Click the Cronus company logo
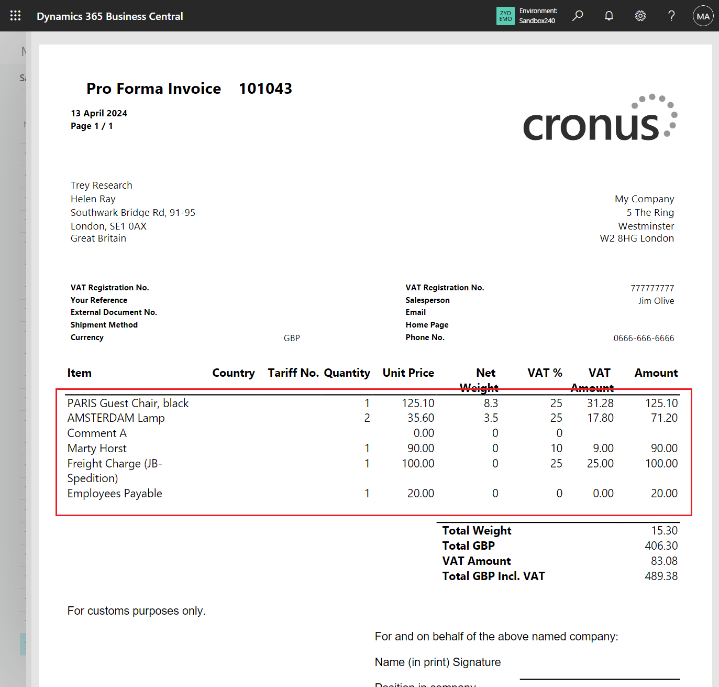Viewport: 719px width, 687px height. point(599,117)
